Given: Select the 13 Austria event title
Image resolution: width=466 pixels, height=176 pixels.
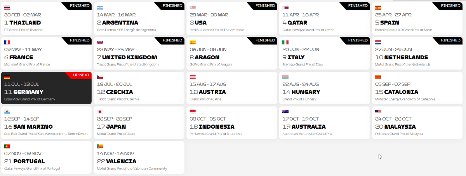Looking at the screenshot, I should (208, 92).
